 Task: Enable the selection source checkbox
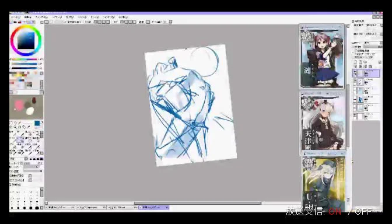353,57
